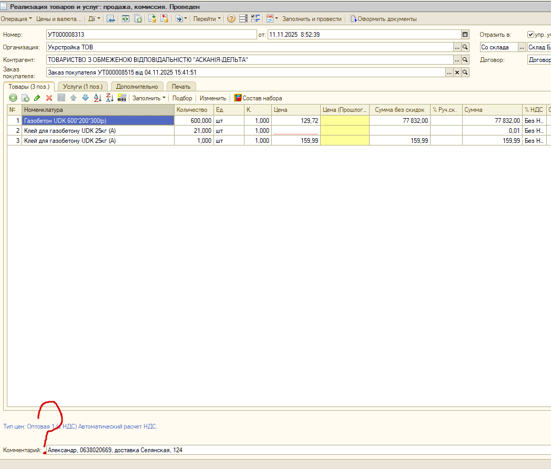Sort rows ascending with A-Z icon
The height and width of the screenshot is (469, 551).
point(98,98)
